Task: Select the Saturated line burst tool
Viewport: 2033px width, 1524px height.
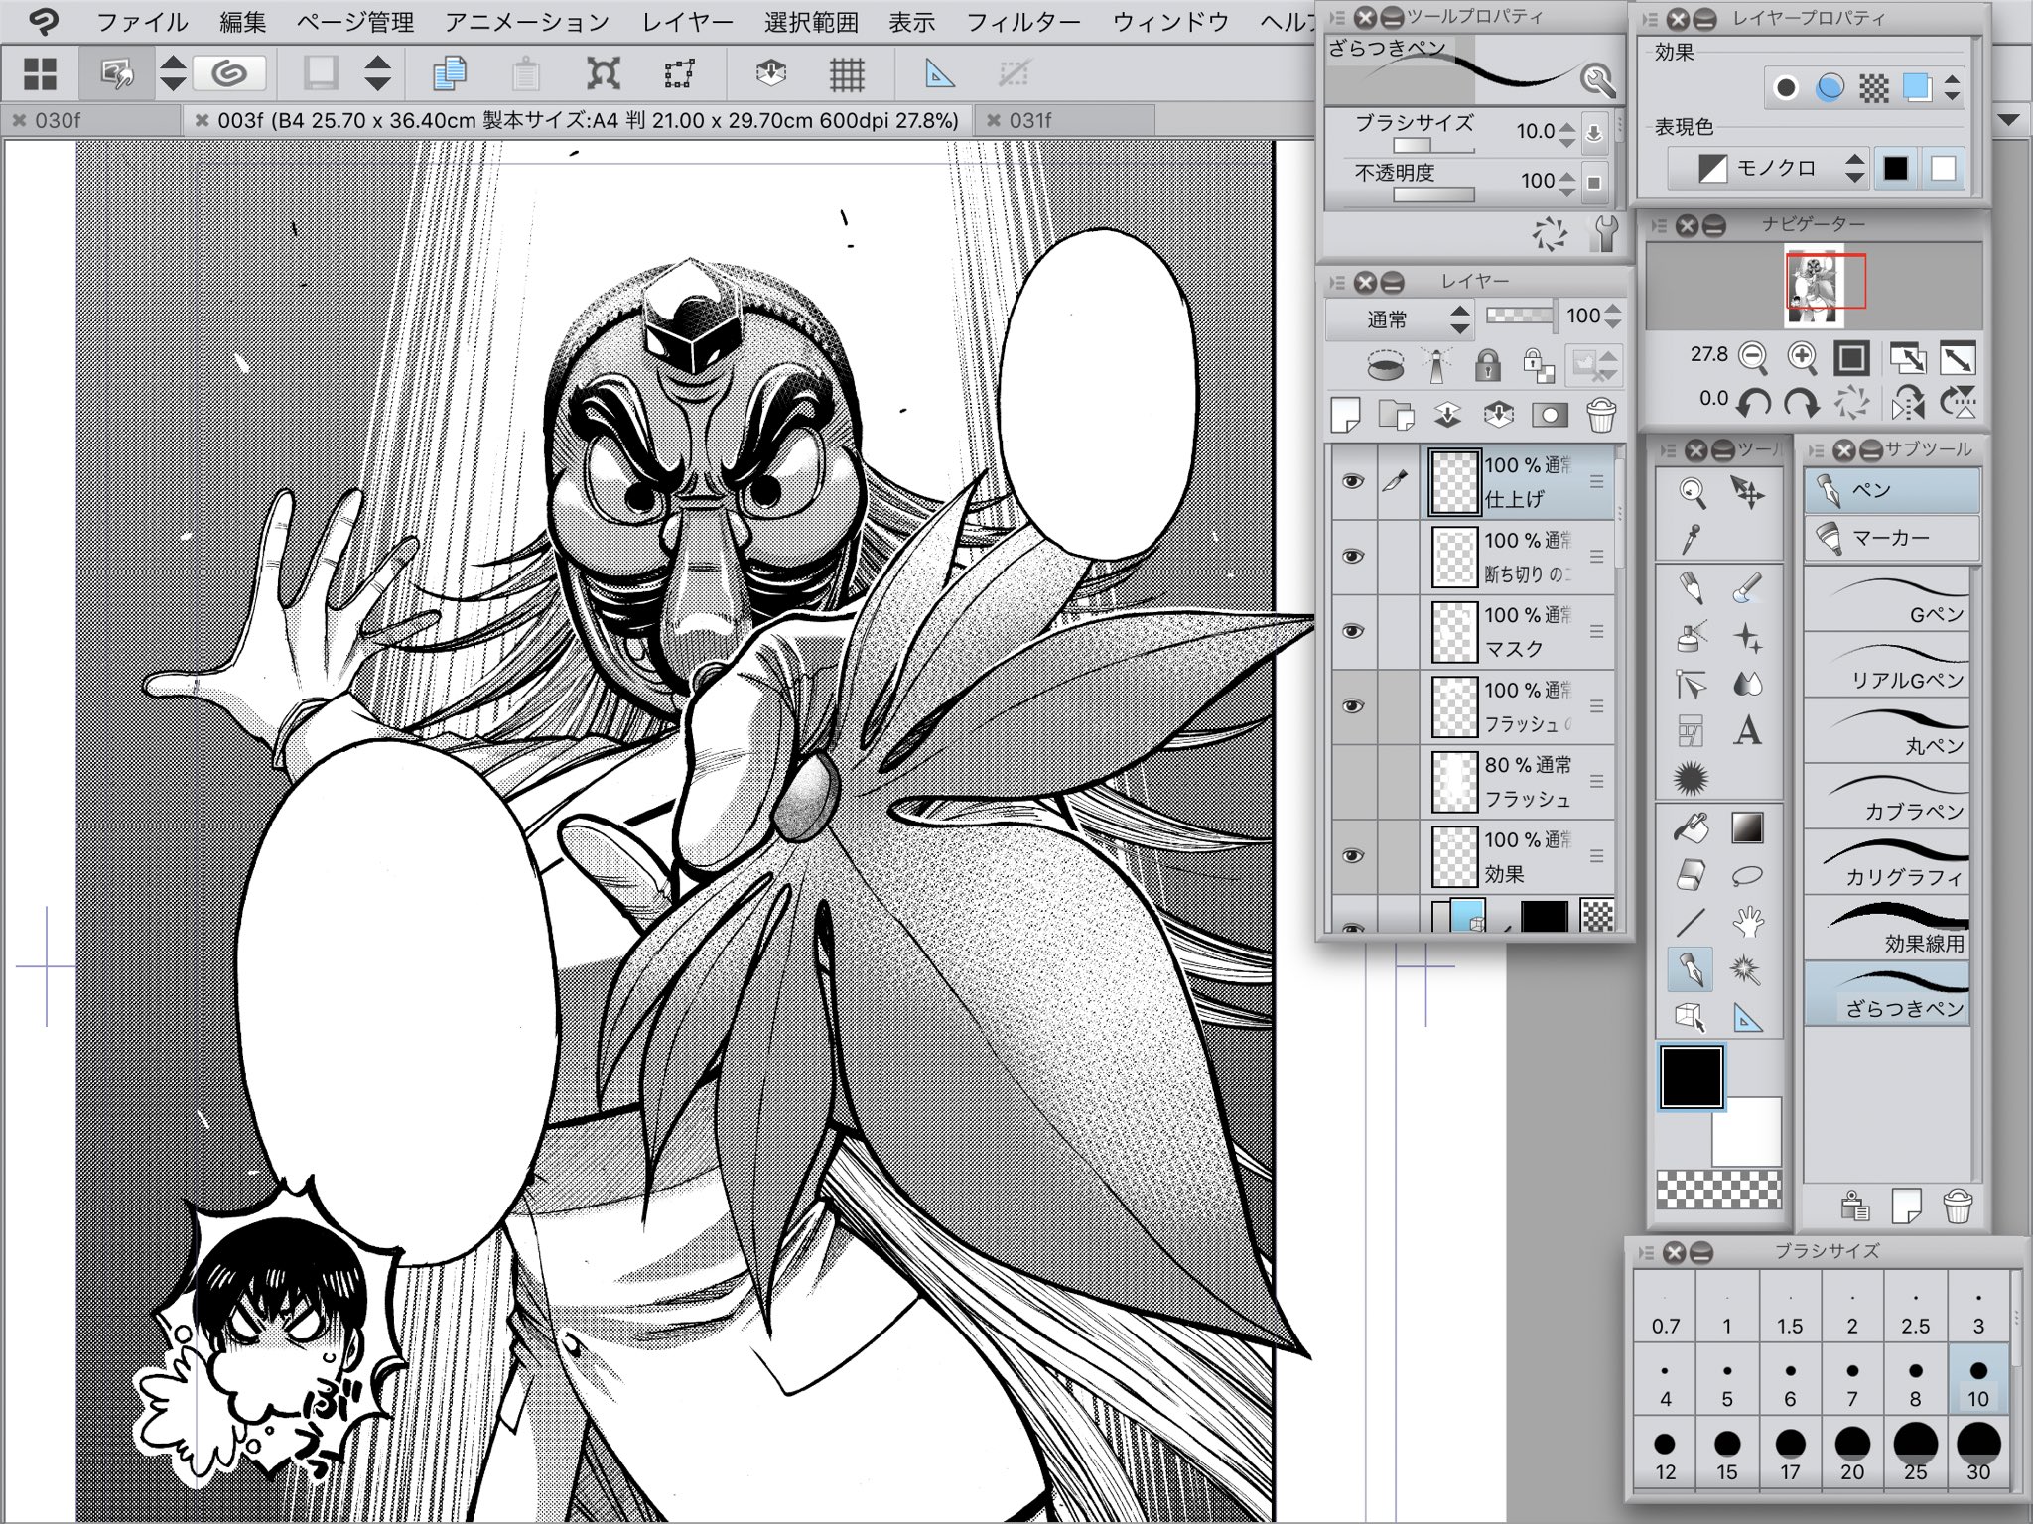Action: pyautogui.click(x=1692, y=779)
